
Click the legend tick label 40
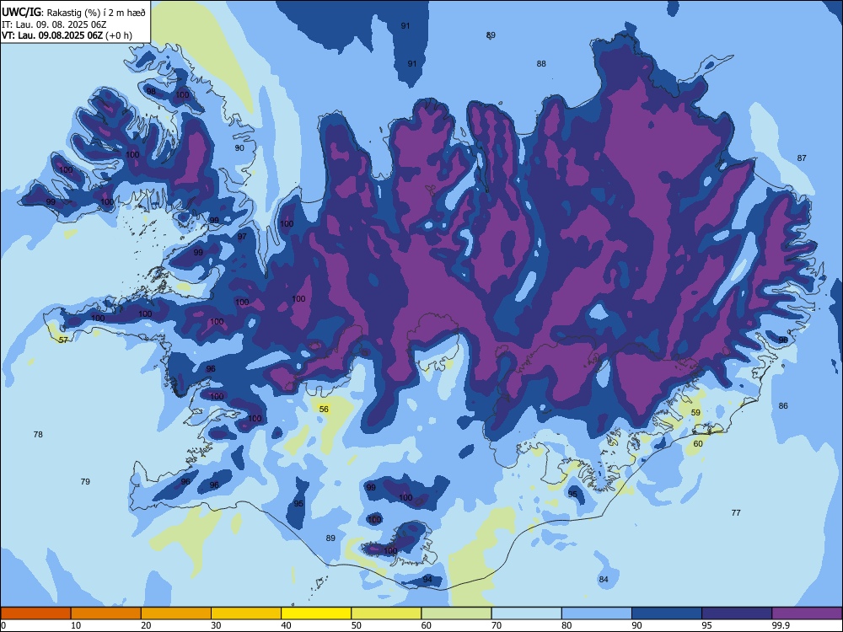tap(286, 625)
